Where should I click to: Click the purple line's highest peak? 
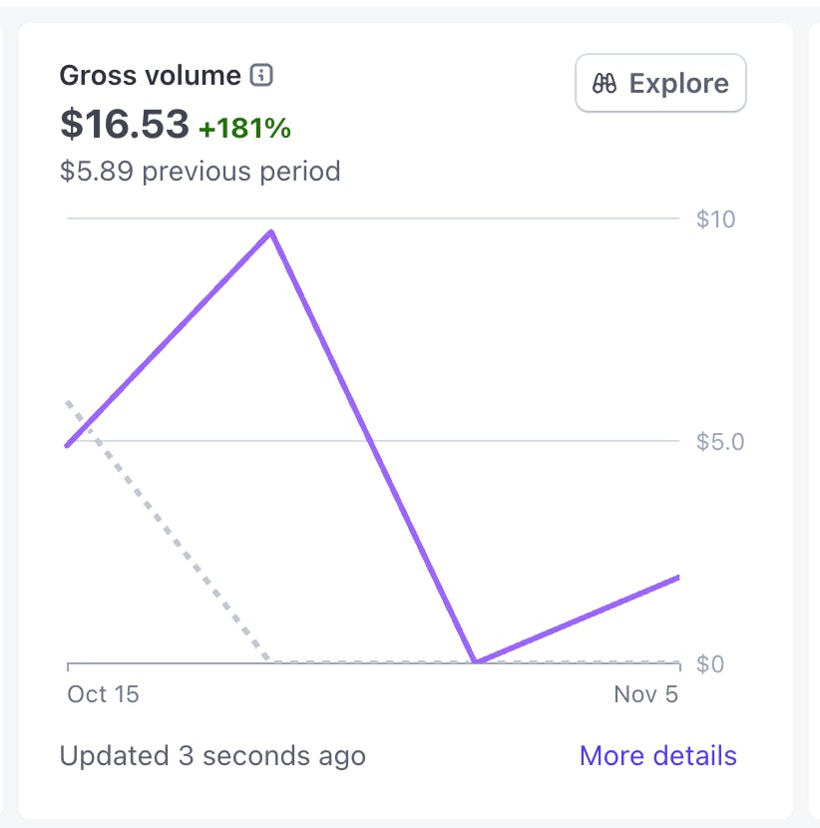point(271,231)
